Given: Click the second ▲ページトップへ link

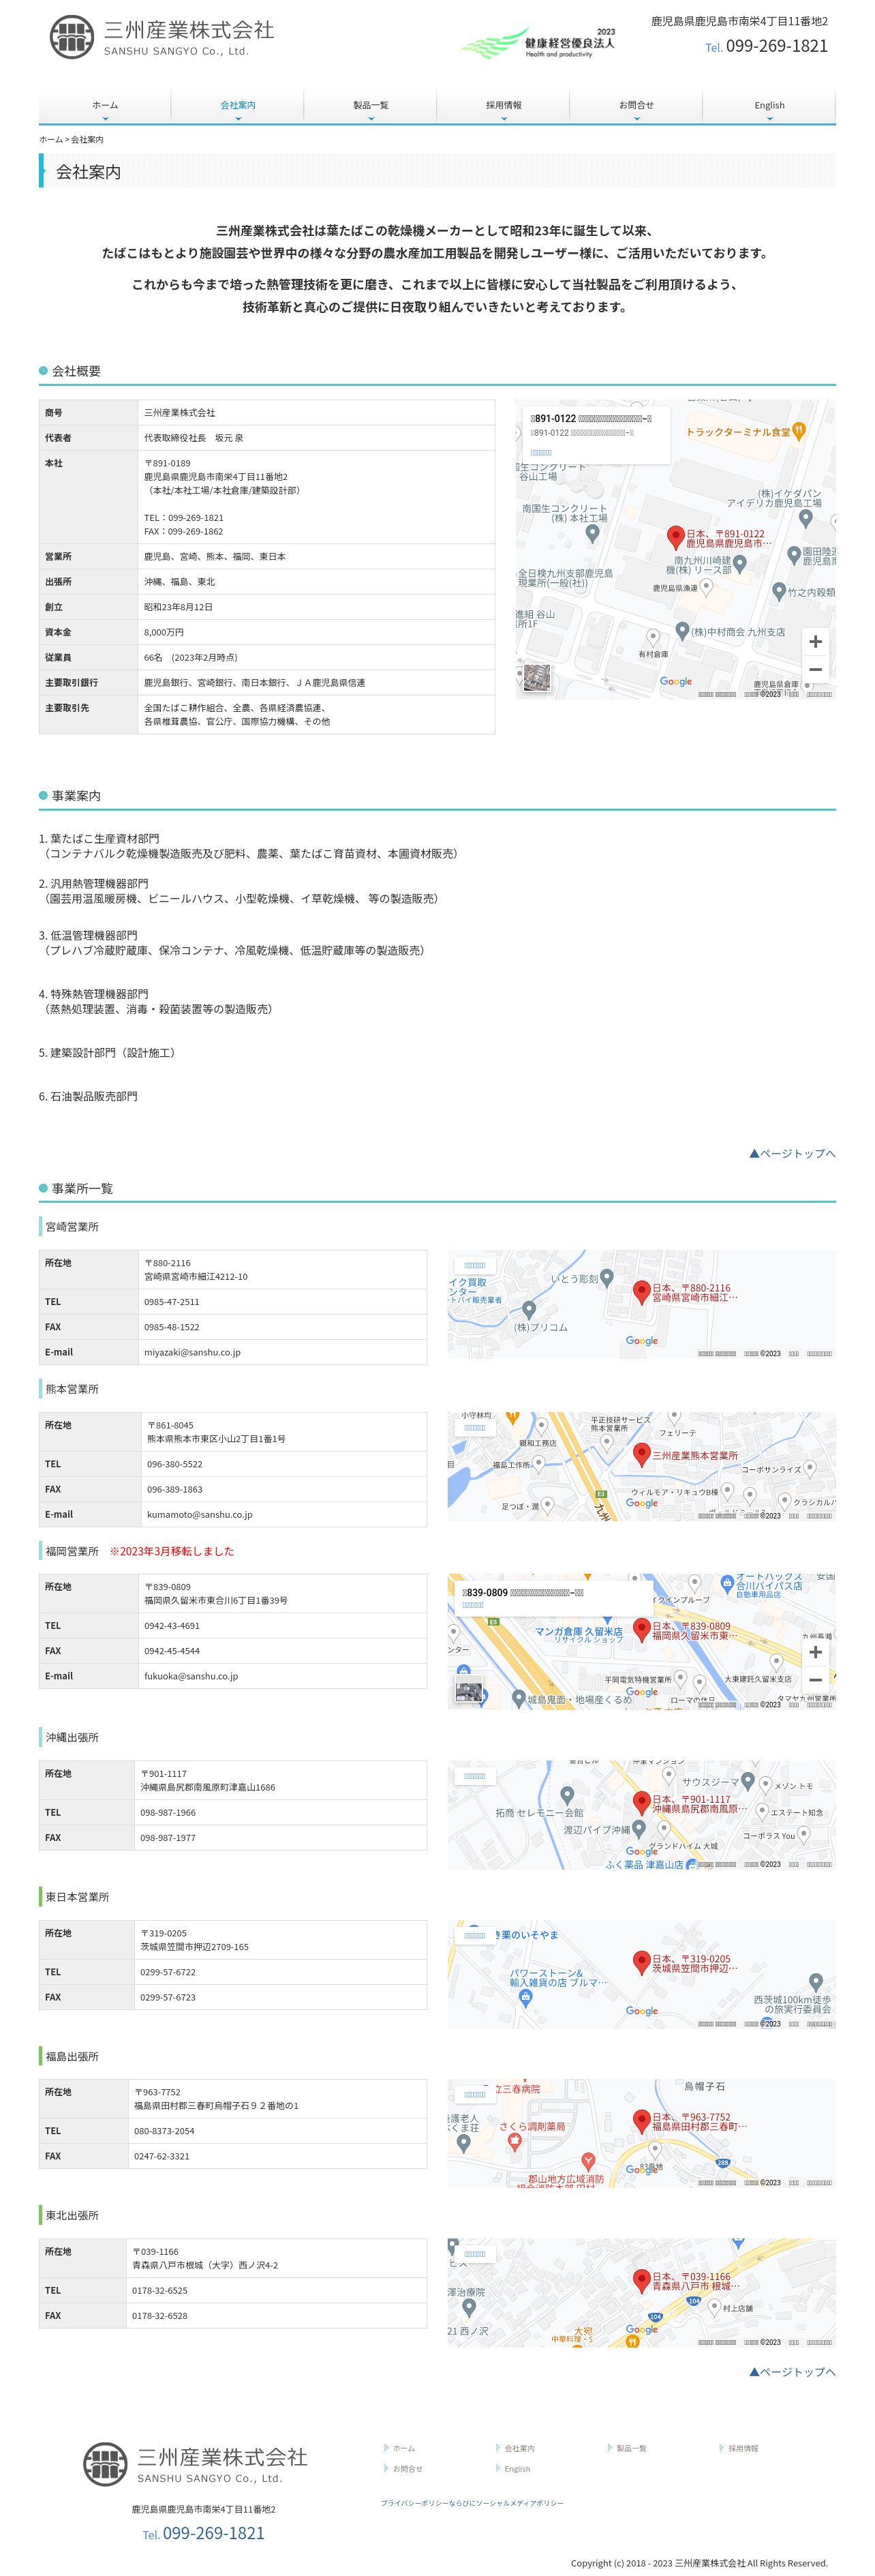Looking at the screenshot, I should (792, 2371).
